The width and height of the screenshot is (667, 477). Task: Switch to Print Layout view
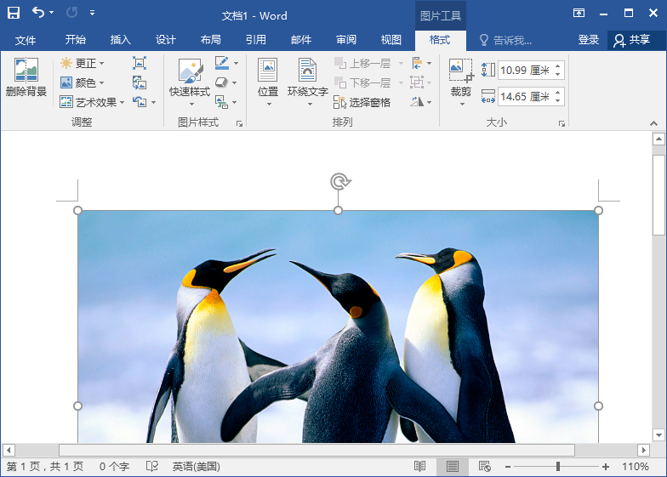tap(452, 467)
